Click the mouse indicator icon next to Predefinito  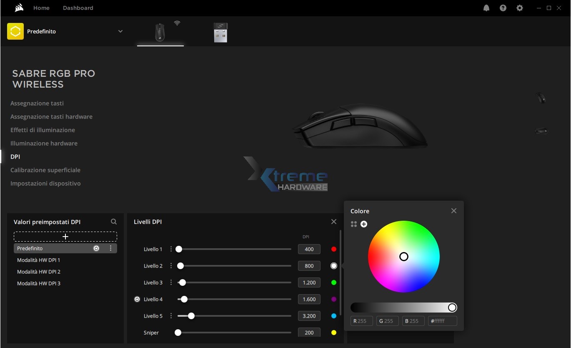point(96,248)
